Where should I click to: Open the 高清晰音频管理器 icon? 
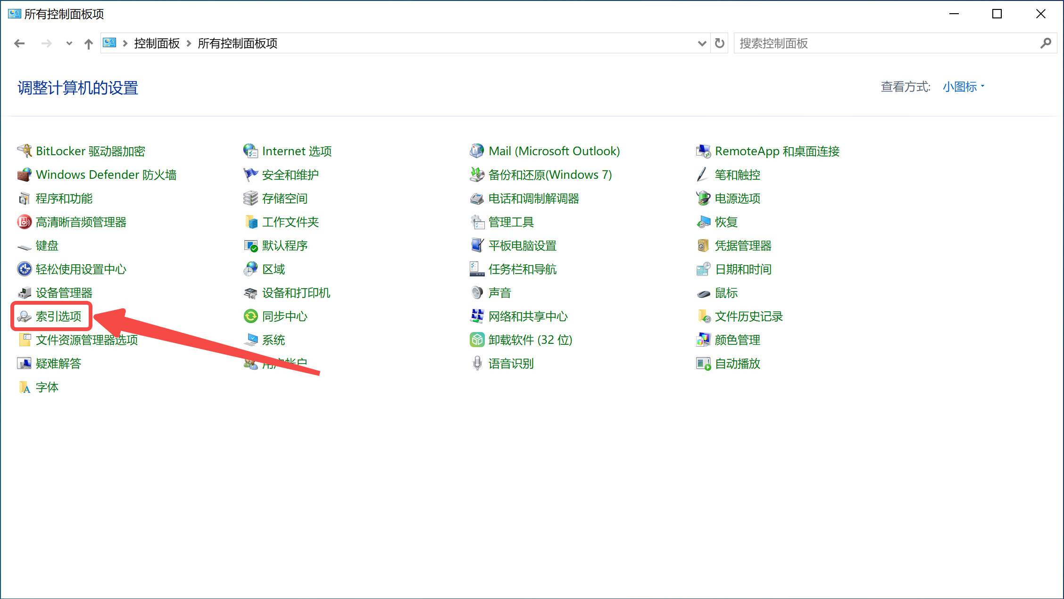pyautogui.click(x=25, y=222)
